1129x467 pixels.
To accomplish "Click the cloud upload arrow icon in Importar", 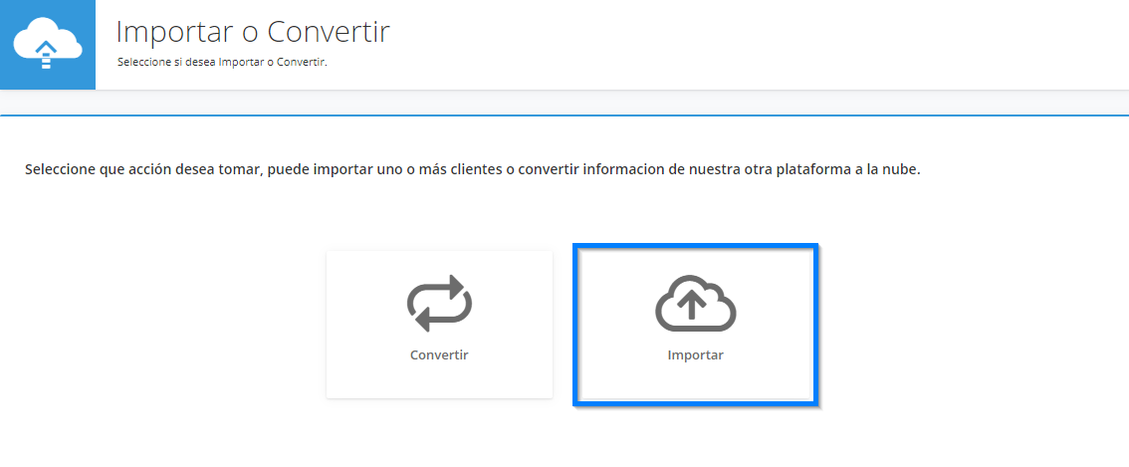I will point(696,304).
